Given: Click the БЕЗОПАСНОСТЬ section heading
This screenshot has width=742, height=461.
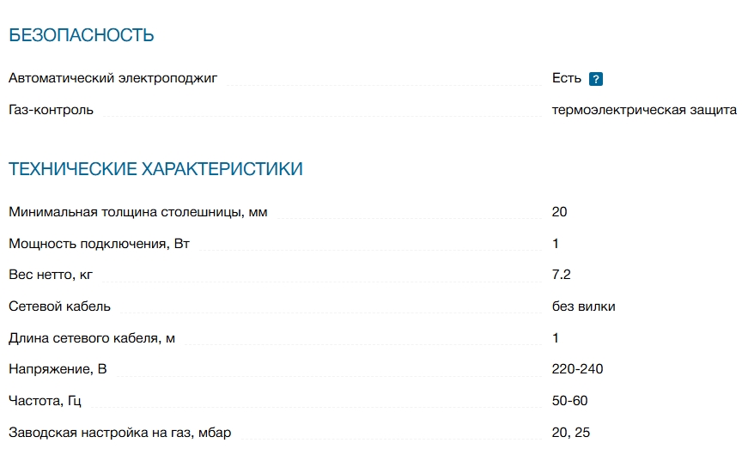Looking at the screenshot, I should (x=82, y=35).
